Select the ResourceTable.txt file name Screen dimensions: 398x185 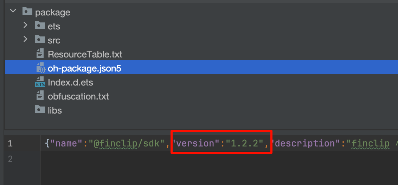click(x=85, y=54)
